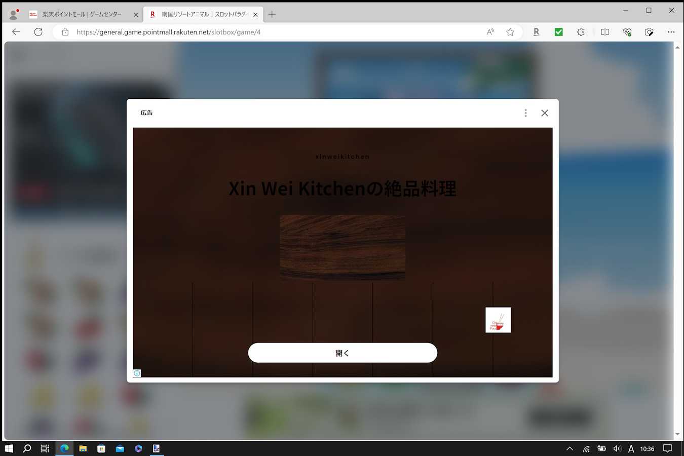Image resolution: width=684 pixels, height=456 pixels.
Task: Open the ad's three-dot options menu
Action: pyautogui.click(x=525, y=113)
